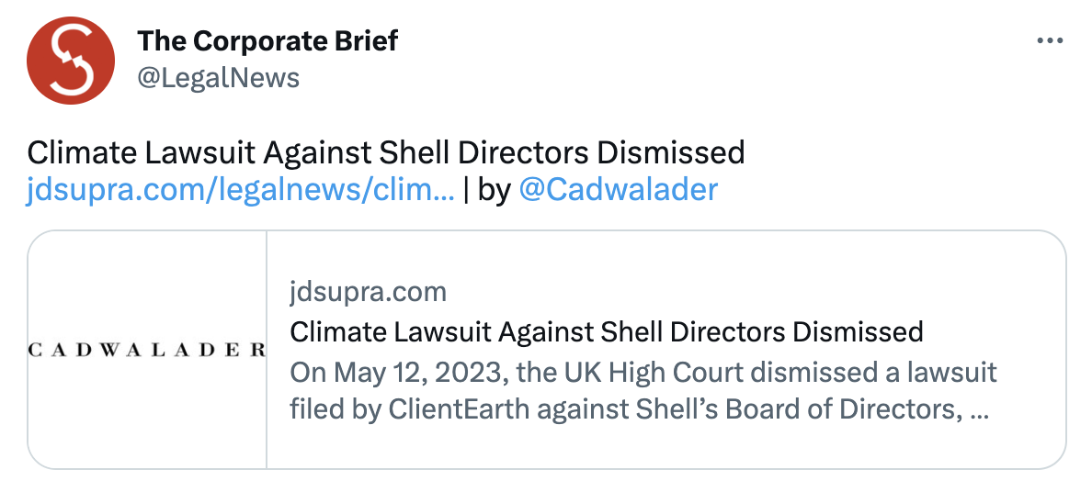
Task: Click the trailing ellipsis of the card description
Action: pos(979,408)
